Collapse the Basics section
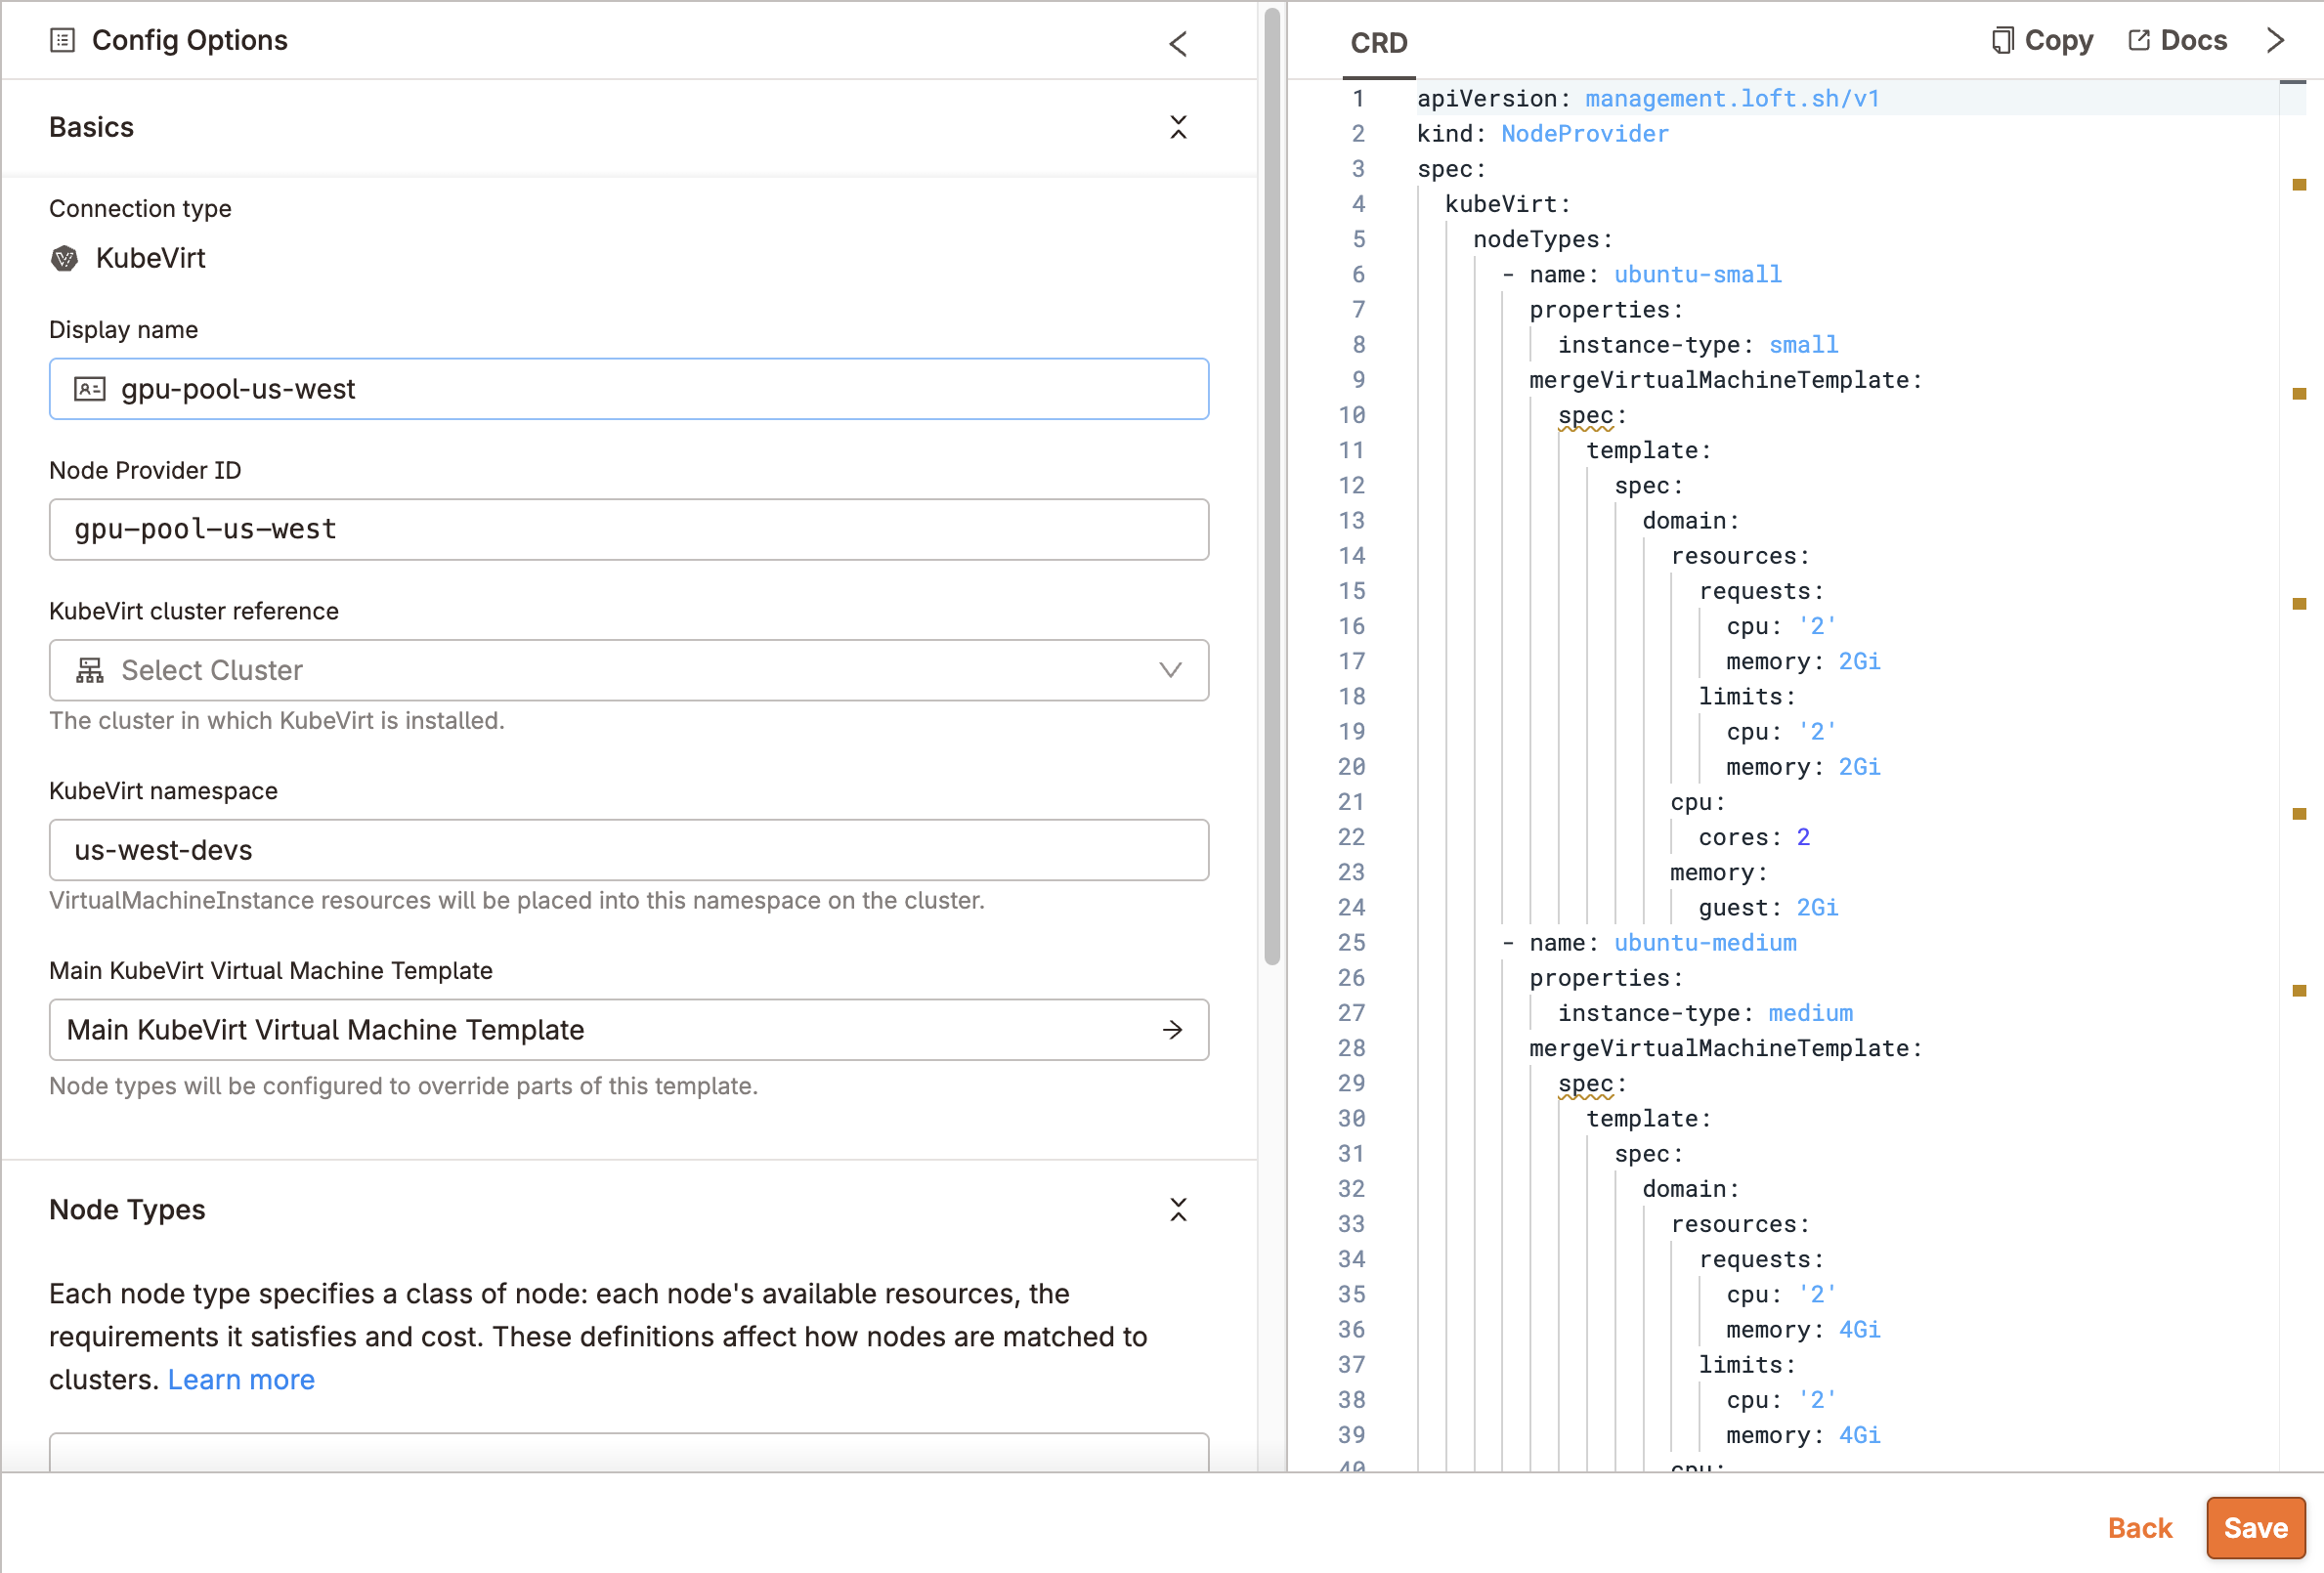 1178,127
